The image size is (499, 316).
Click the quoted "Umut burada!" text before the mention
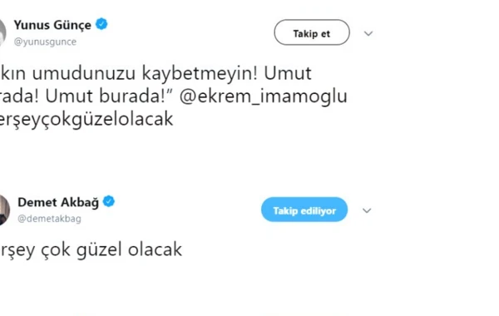(109, 96)
